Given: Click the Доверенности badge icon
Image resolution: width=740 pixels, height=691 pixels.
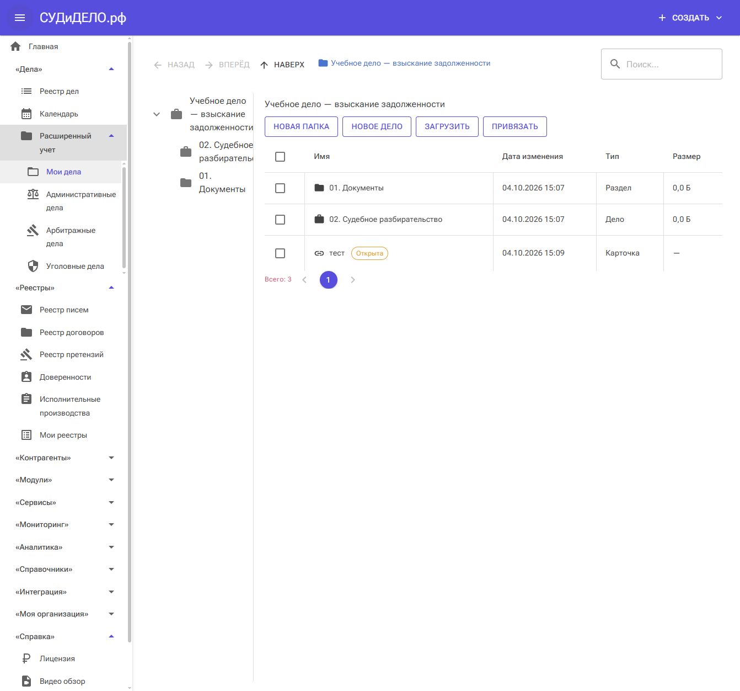Looking at the screenshot, I should pos(26,377).
